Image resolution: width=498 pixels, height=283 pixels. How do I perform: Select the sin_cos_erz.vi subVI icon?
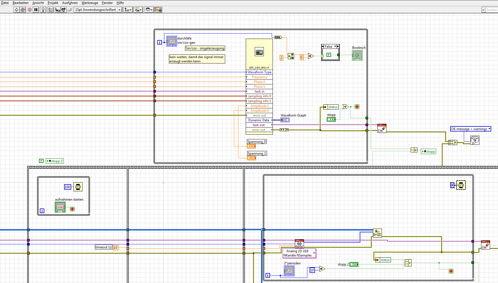point(259,52)
